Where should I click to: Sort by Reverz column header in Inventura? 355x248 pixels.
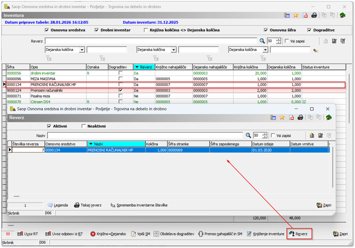pyautogui.click(x=144, y=67)
